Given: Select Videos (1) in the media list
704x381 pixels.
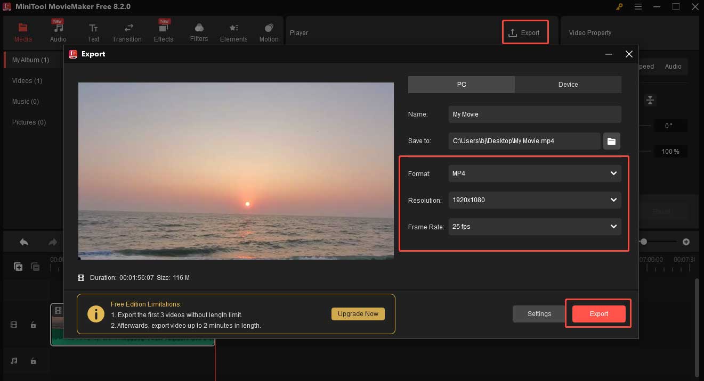Looking at the screenshot, I should [27, 81].
